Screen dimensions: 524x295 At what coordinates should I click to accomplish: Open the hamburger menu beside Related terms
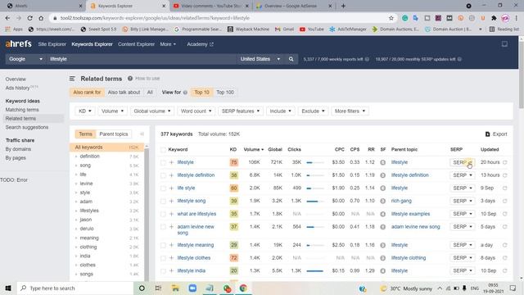[x=72, y=79]
